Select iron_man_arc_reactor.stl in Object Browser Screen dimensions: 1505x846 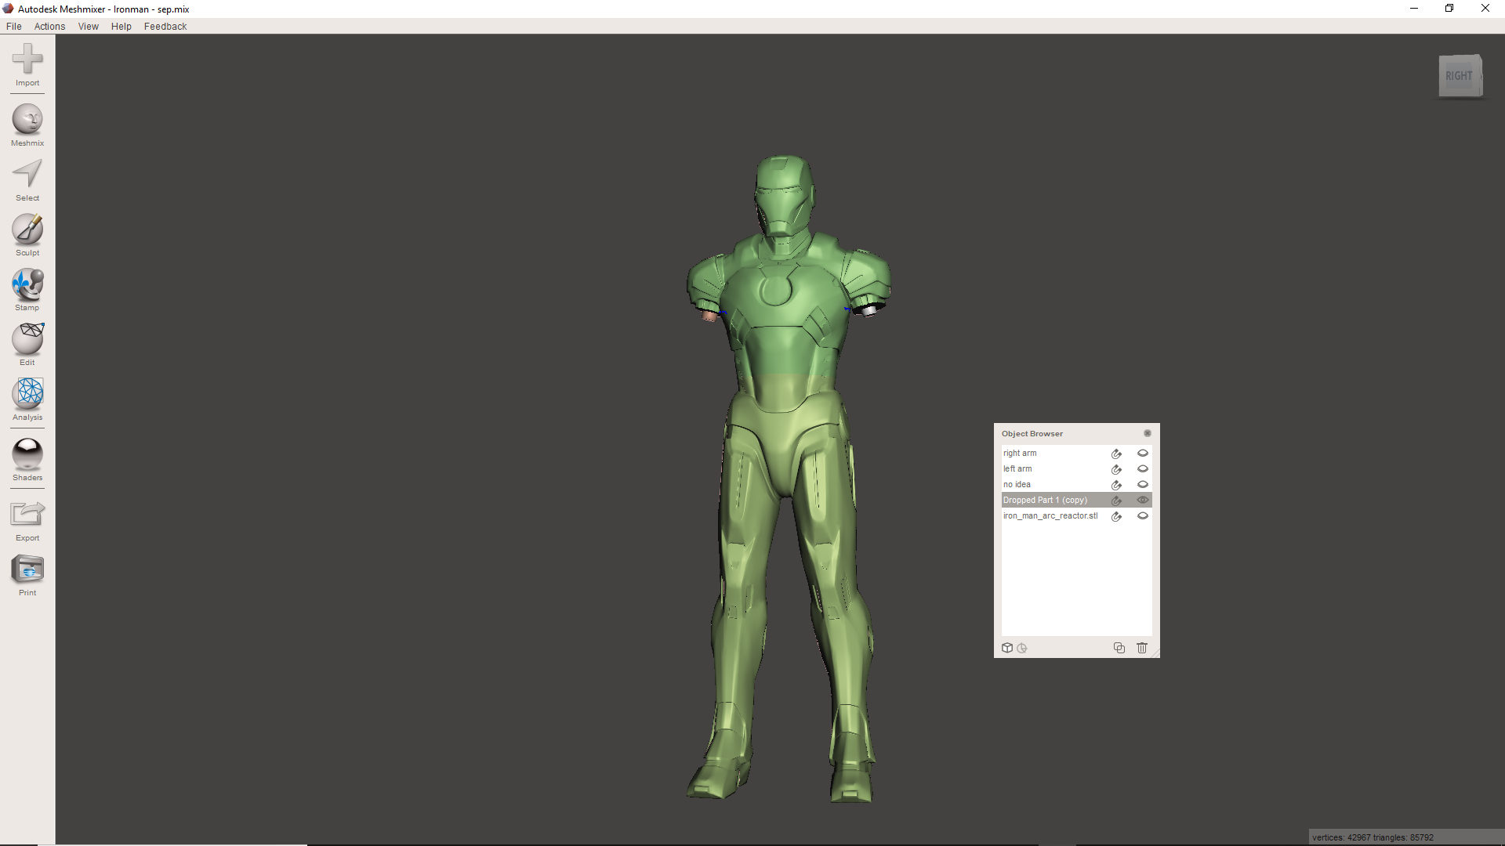click(1050, 515)
